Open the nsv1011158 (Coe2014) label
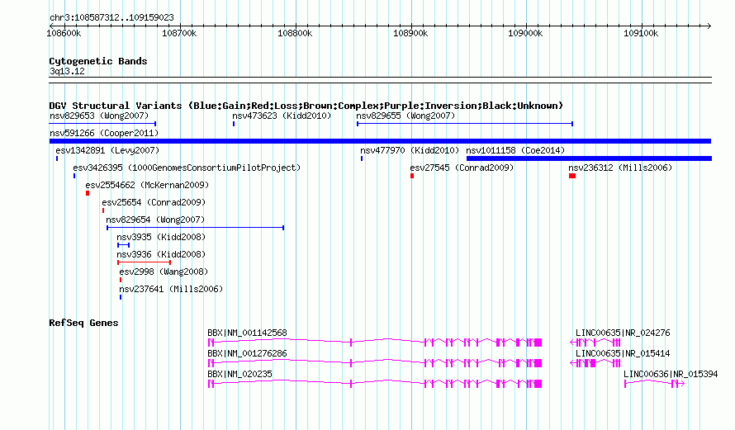Screen dimensions: 735x430 [515, 150]
